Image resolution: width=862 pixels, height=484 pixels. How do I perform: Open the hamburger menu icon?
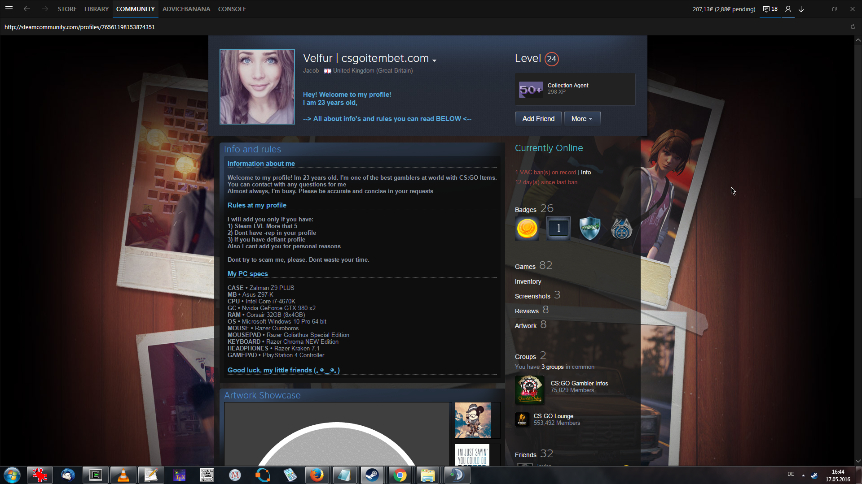click(x=9, y=9)
